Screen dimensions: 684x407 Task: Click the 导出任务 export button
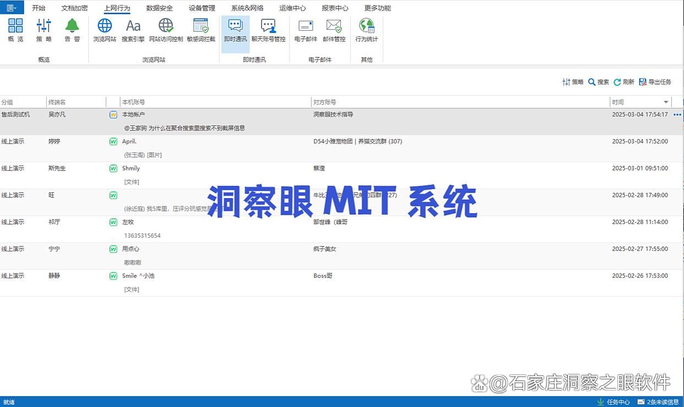point(655,82)
